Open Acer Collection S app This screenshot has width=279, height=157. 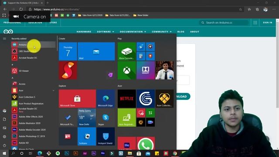pyautogui.click(x=34, y=97)
